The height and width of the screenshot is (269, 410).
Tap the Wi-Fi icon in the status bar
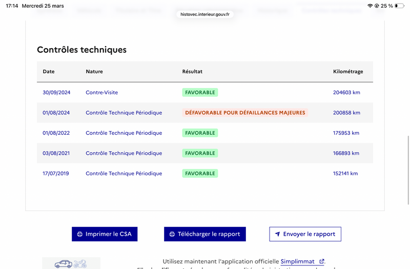coord(371,6)
